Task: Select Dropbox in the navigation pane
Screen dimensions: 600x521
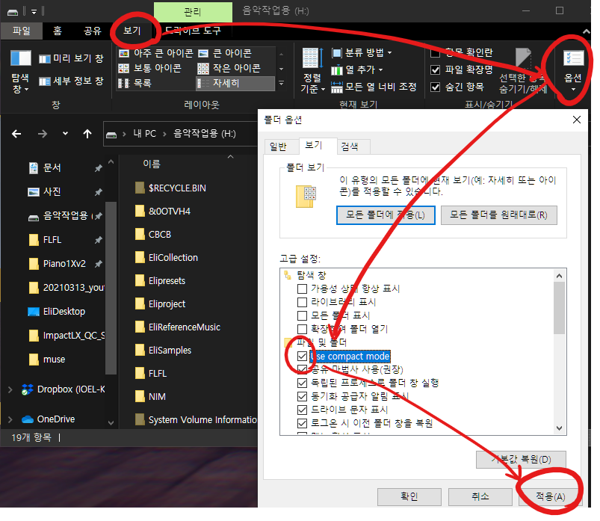Action: [63, 389]
